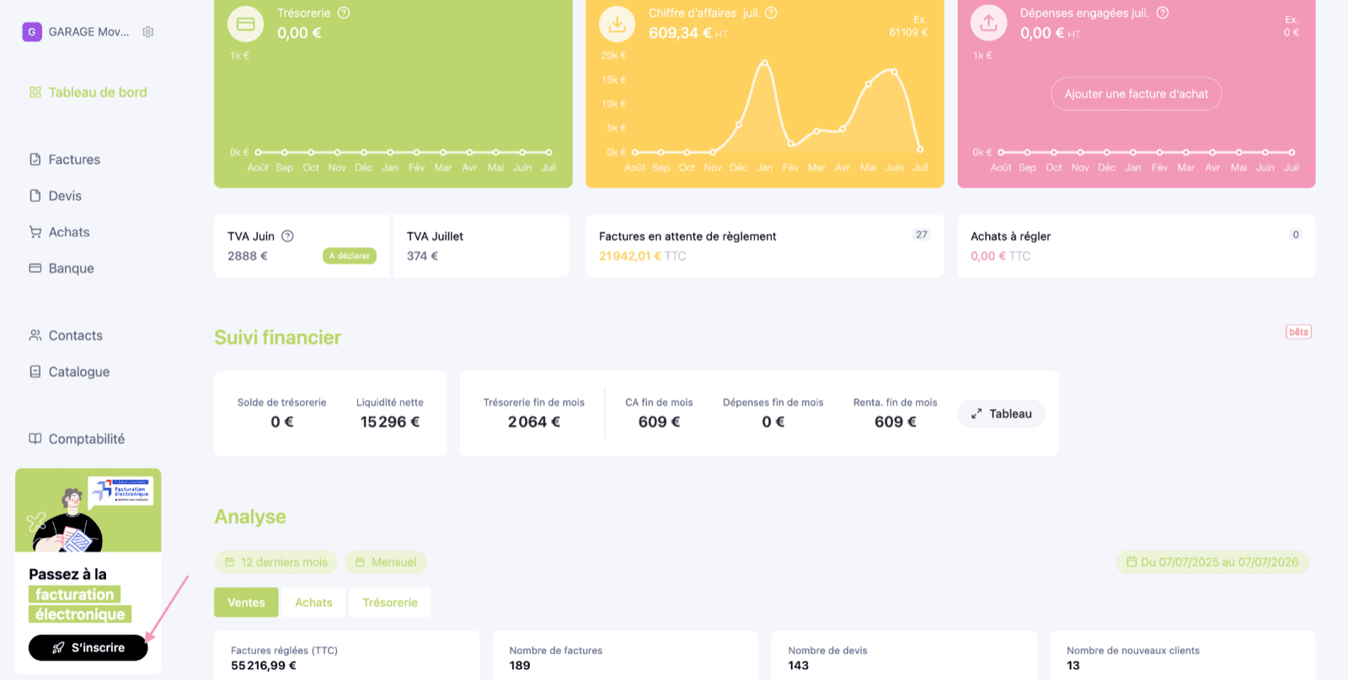Open the date range picker Du 07/07/2025

(x=1212, y=562)
